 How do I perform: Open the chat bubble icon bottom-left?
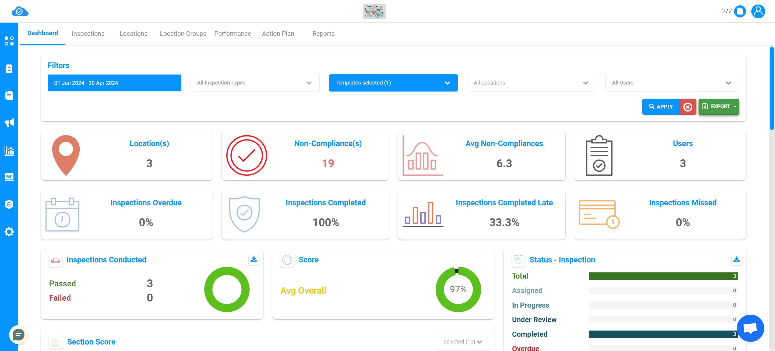click(18, 335)
